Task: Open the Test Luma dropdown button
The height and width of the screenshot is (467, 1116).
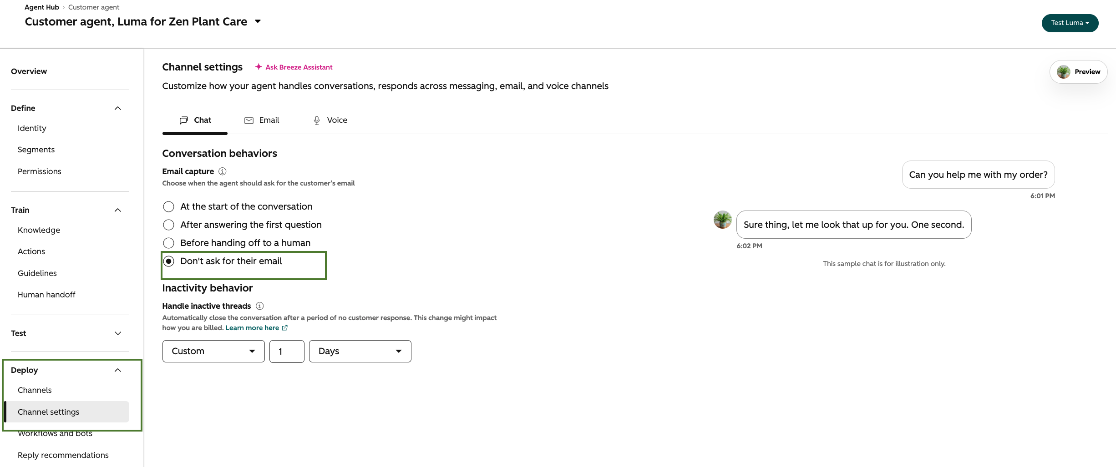Action: (x=1070, y=23)
